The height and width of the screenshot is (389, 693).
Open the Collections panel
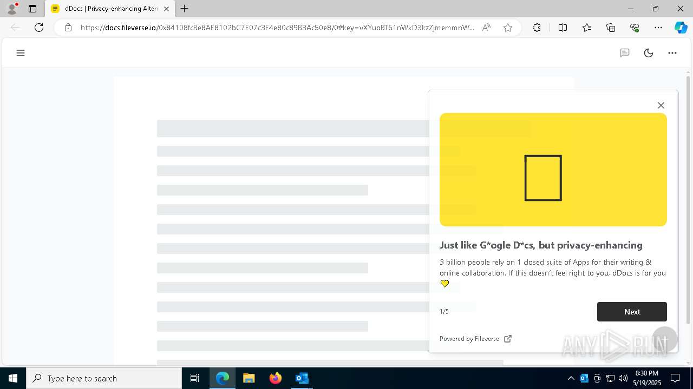tap(611, 28)
